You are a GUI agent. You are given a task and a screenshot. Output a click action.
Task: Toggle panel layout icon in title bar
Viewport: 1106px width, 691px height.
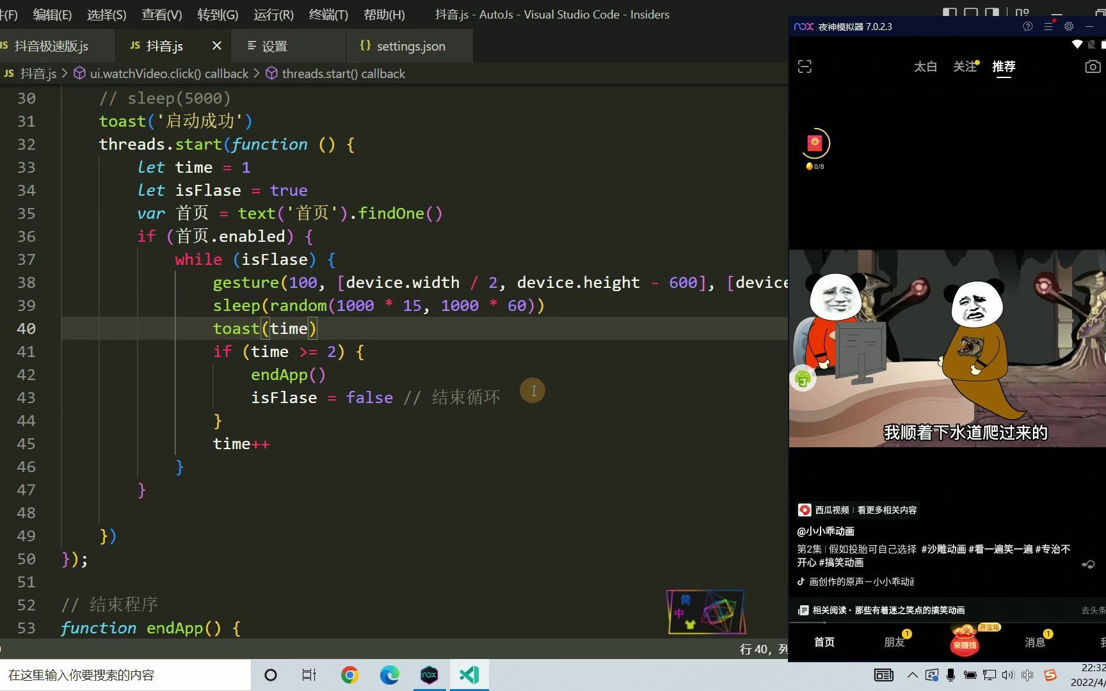[x=971, y=12]
